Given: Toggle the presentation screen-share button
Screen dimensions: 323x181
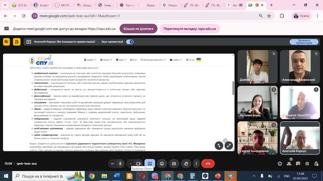Looking at the screenshot, I should (150, 163).
